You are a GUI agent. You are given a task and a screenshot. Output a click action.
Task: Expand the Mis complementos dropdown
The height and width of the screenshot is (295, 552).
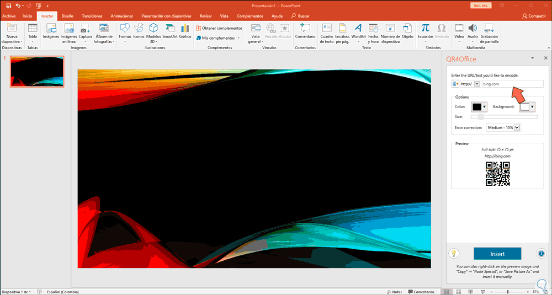[239, 38]
